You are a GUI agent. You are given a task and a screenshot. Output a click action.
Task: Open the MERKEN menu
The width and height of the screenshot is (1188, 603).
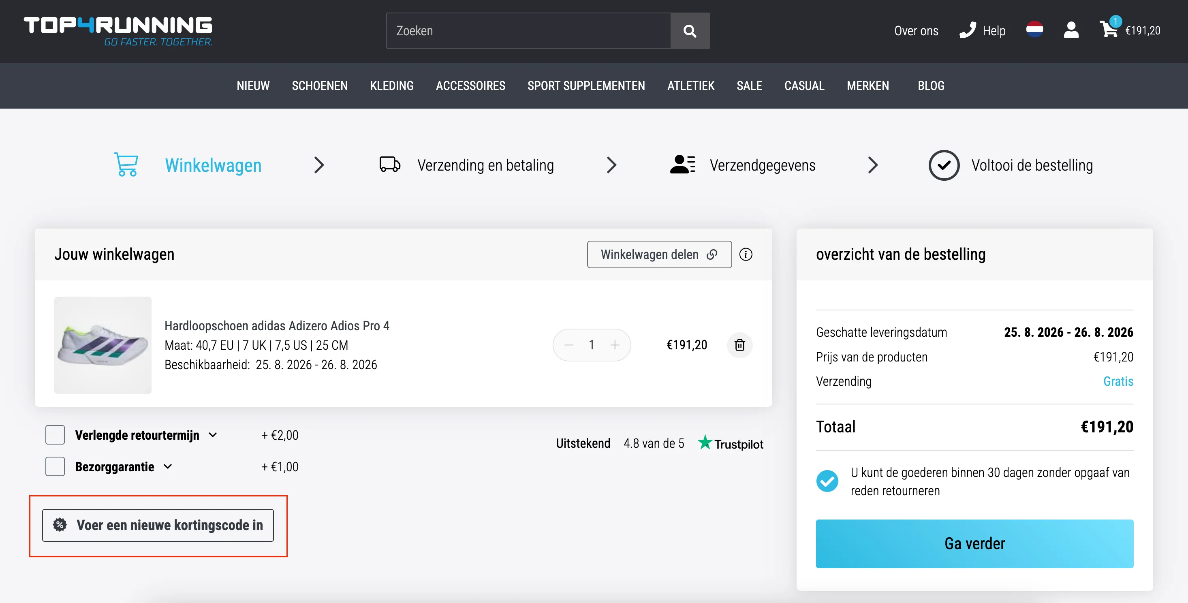867,86
